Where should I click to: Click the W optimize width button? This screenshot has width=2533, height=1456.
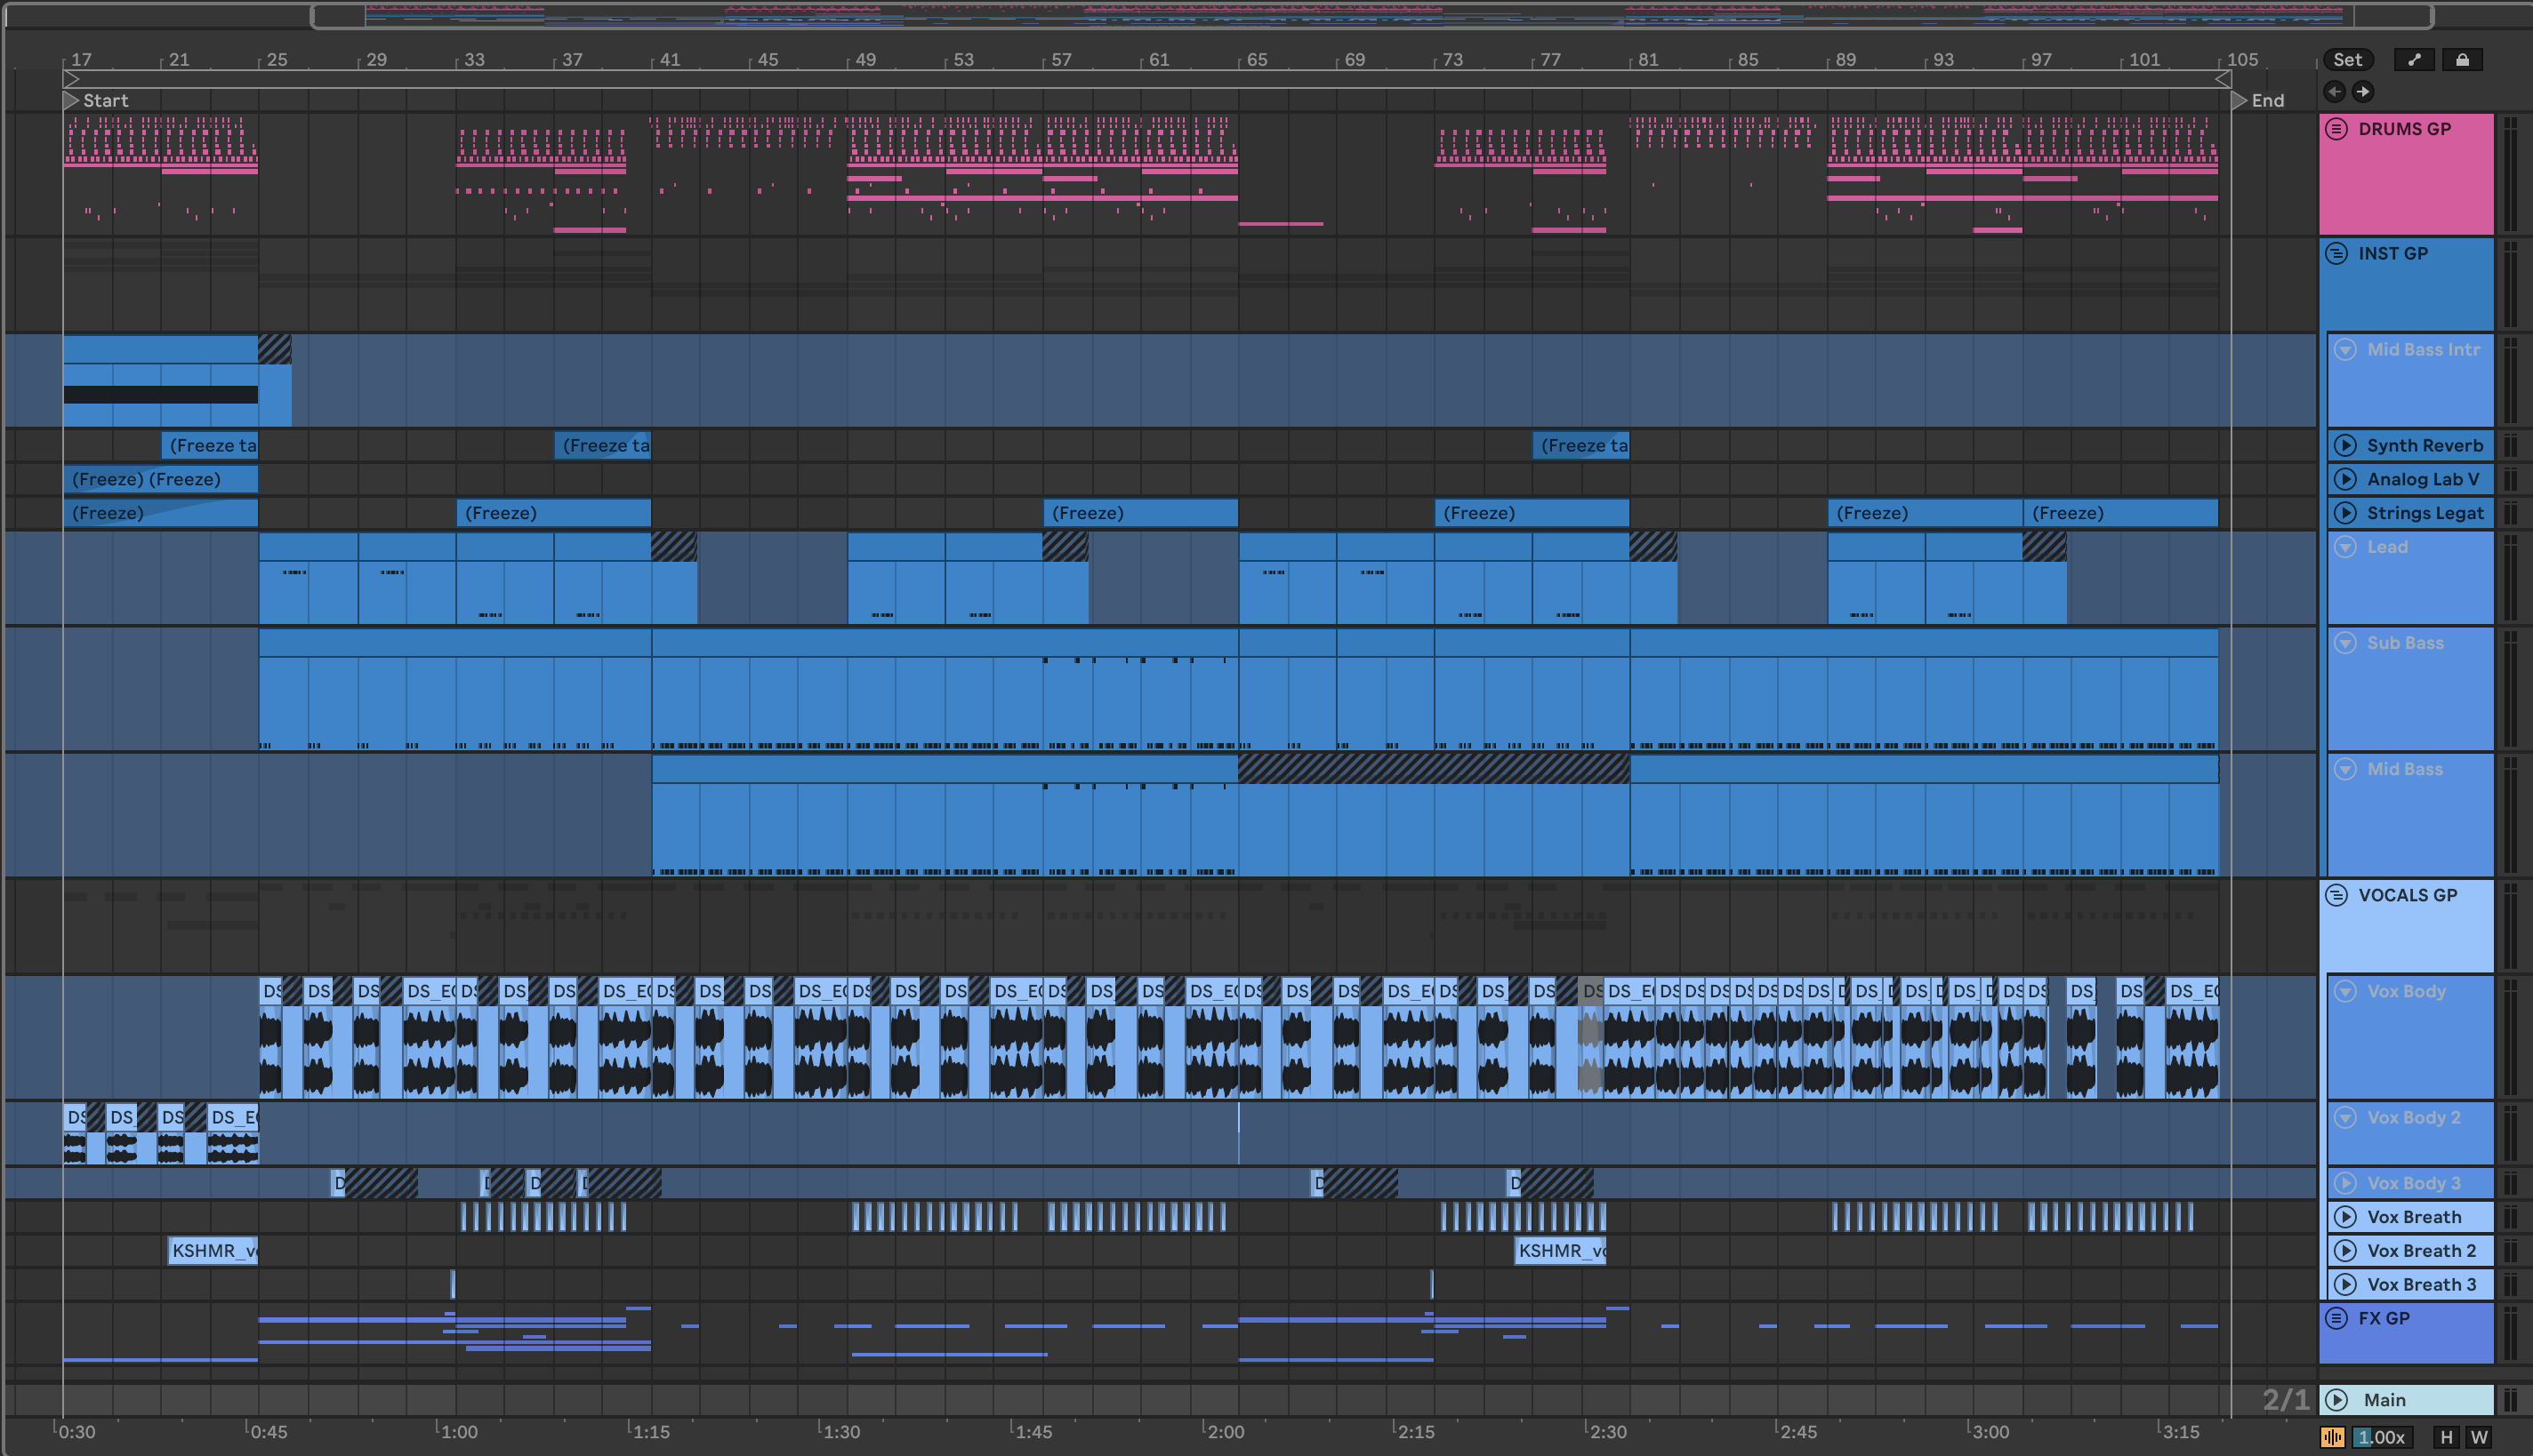coord(2479,1437)
